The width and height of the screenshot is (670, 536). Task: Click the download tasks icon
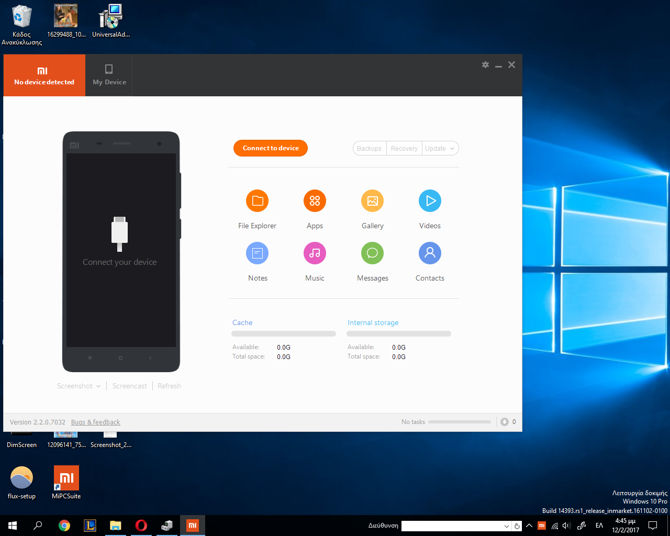click(505, 422)
